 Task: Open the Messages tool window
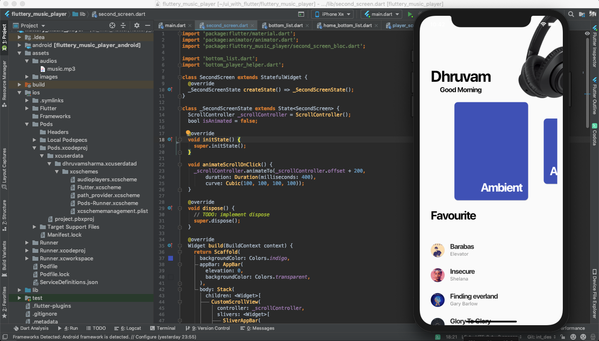pos(257,328)
